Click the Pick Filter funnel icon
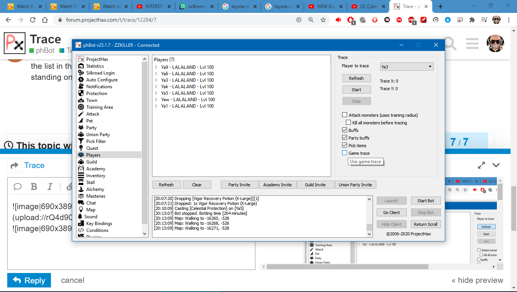517x292 pixels. [x=81, y=141]
